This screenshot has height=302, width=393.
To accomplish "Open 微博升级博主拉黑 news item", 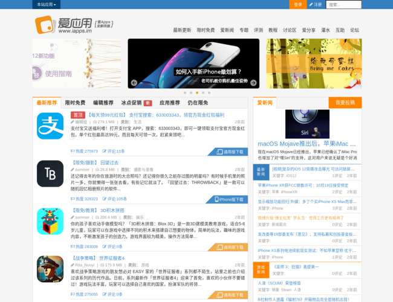I will (x=300, y=218).
